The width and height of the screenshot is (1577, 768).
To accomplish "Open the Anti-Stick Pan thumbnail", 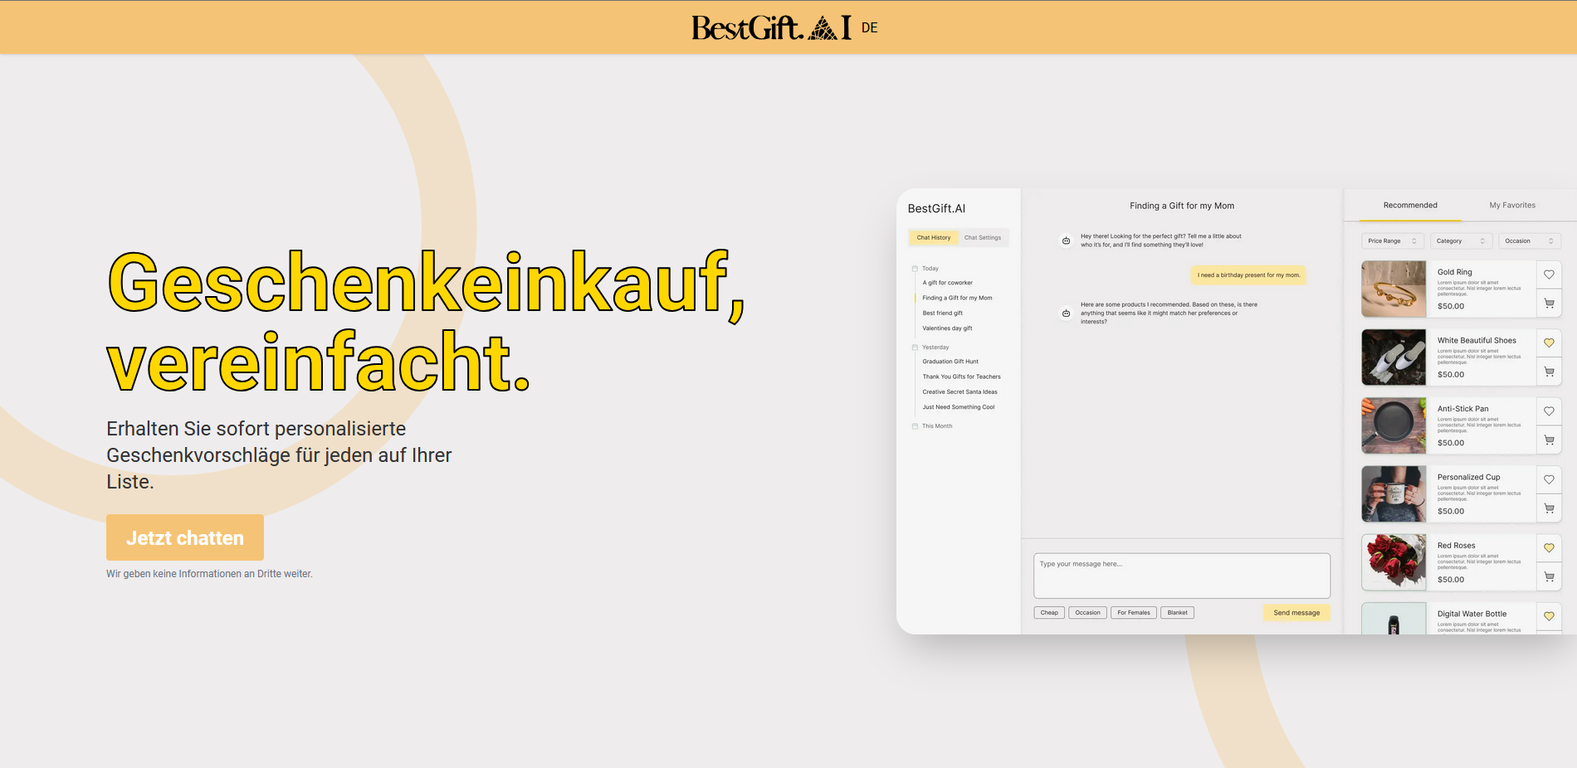I will tap(1394, 426).
